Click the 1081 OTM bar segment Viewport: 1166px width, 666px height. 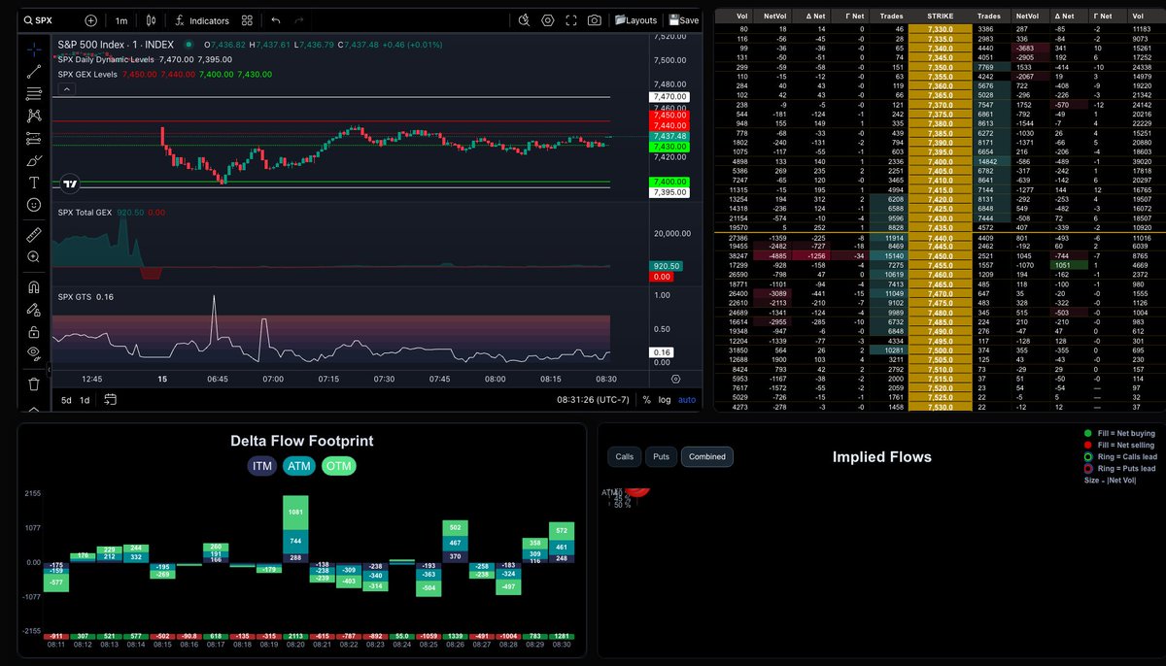pyautogui.click(x=296, y=512)
